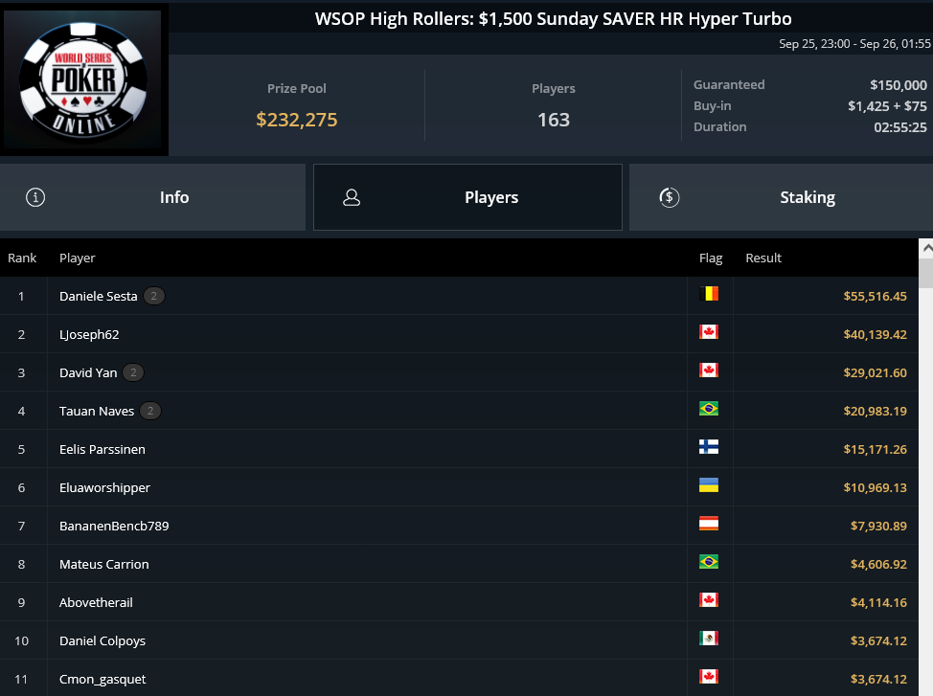Screen dimensions: 933x696
Task: Click the dollar coin Staking icon
Action: click(x=670, y=197)
